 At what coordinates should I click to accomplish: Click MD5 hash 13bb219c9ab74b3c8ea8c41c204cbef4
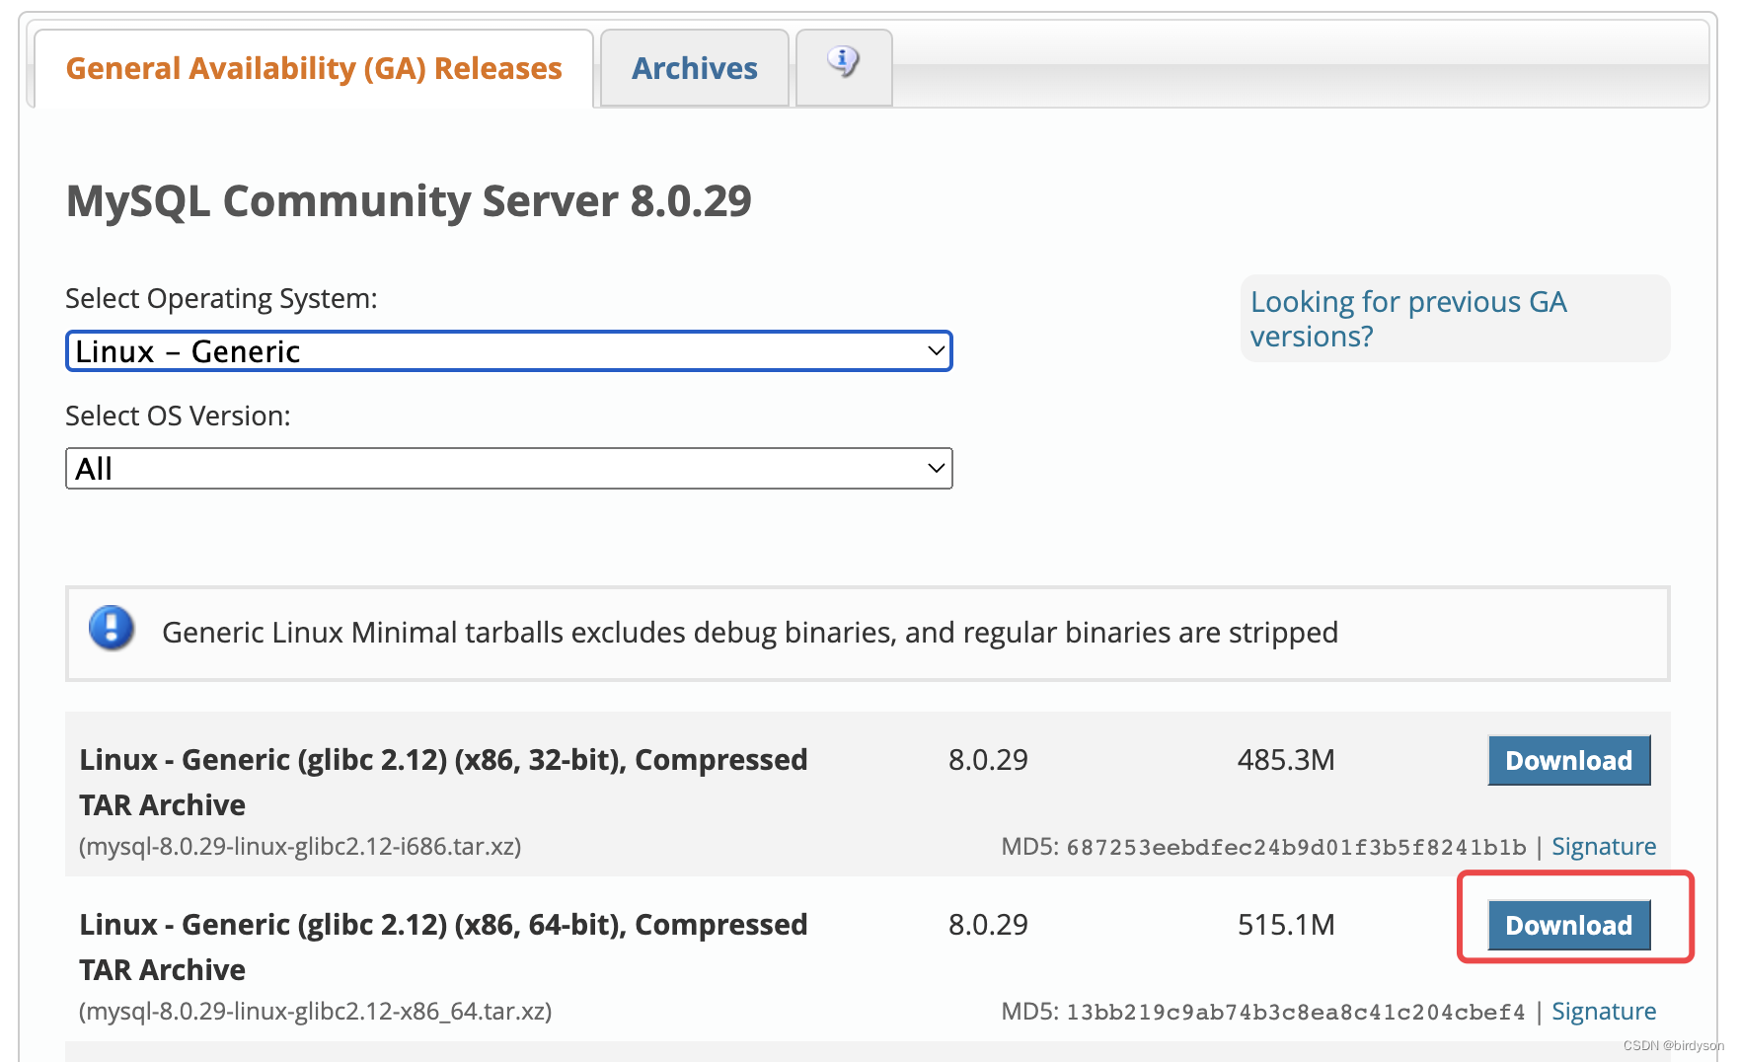pyautogui.click(x=1296, y=1012)
